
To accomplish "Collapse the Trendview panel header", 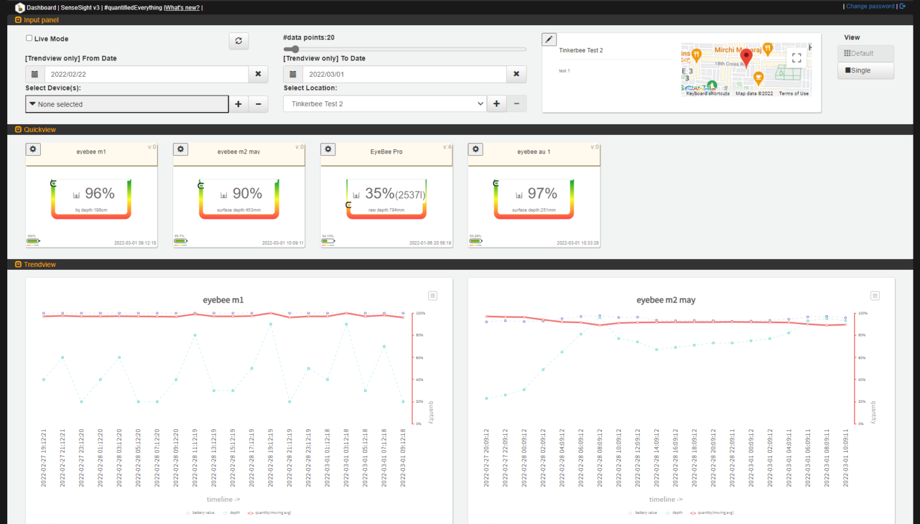I will click(x=19, y=264).
